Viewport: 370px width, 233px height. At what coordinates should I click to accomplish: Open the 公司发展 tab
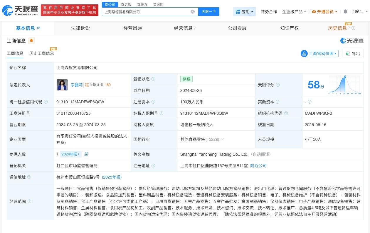point(237,28)
